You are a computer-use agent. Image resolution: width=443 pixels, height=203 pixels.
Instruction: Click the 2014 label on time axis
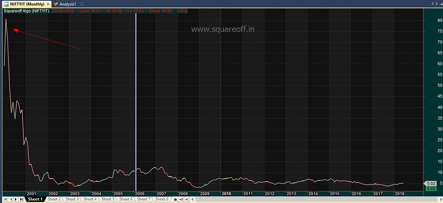313,194
